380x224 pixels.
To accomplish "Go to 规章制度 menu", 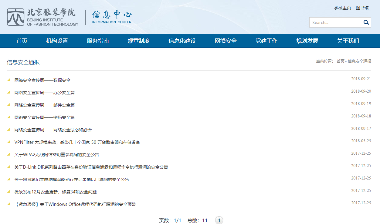I will click(138, 41).
